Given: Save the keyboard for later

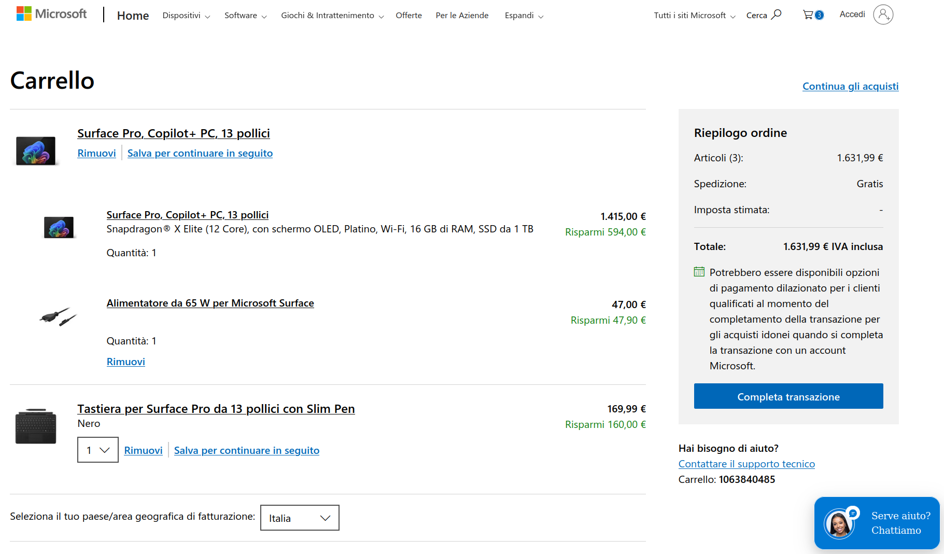Looking at the screenshot, I should [246, 450].
